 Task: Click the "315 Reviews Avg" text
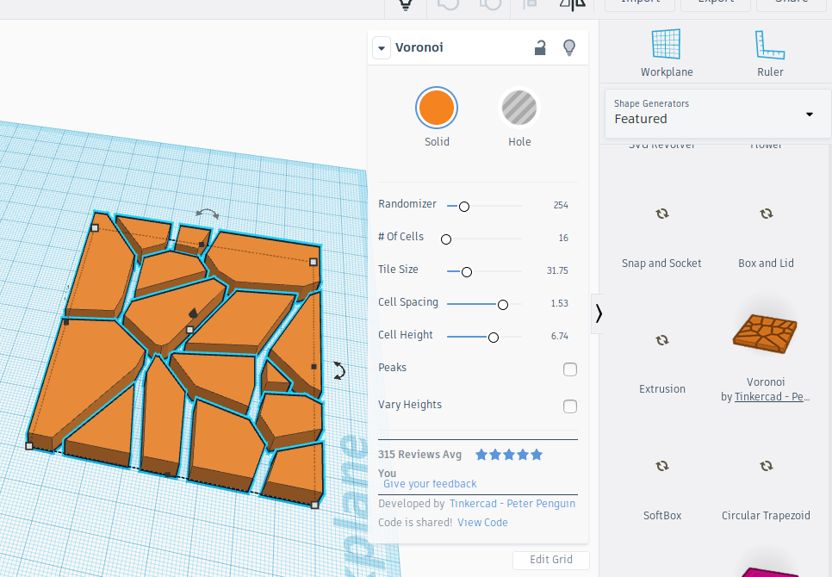[419, 455]
